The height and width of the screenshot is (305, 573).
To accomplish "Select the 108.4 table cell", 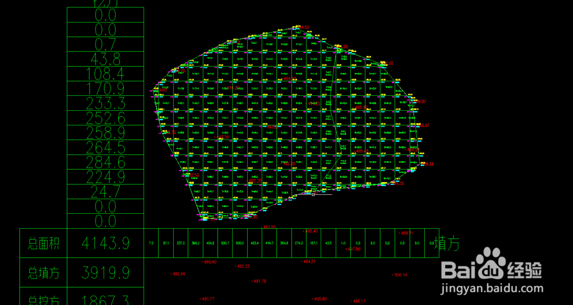I will (105, 74).
